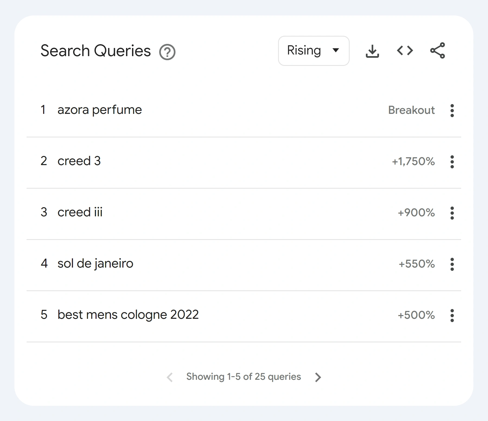488x421 pixels.
Task: Click the Showing 1-5 of 25 queries text
Action: (243, 377)
